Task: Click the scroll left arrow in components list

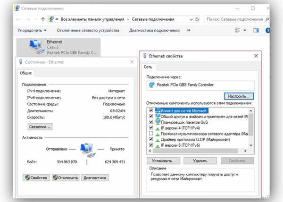Action: point(150,151)
